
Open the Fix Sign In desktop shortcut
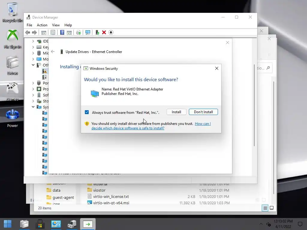tap(13, 39)
